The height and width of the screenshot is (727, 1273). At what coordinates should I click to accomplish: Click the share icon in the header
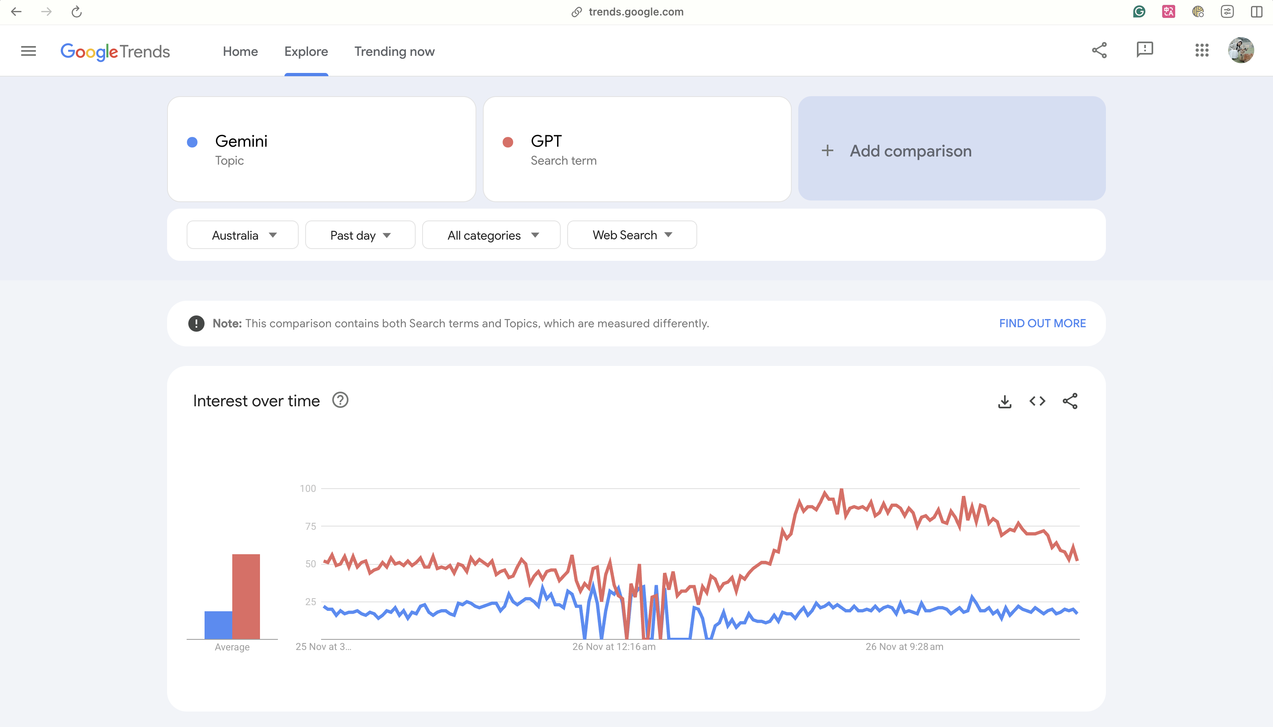(1099, 50)
